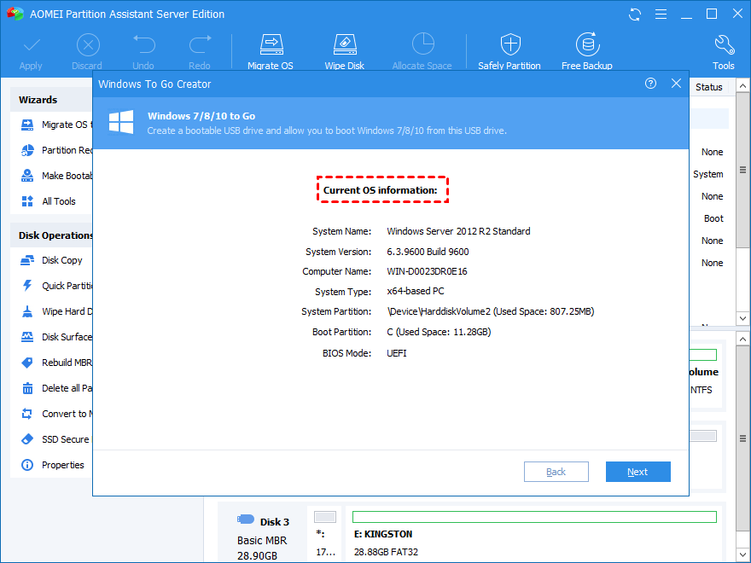Screen dimensions: 751x563
Task: Open the Tools wrench icon
Action: coord(724,44)
